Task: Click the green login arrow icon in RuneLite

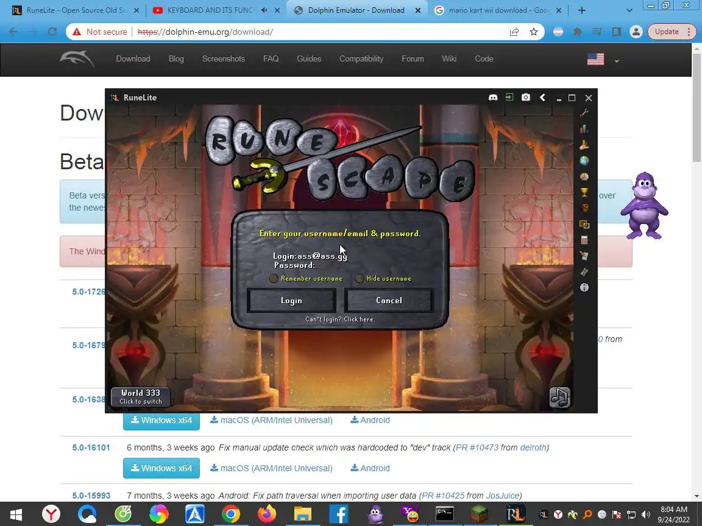Action: (x=509, y=97)
